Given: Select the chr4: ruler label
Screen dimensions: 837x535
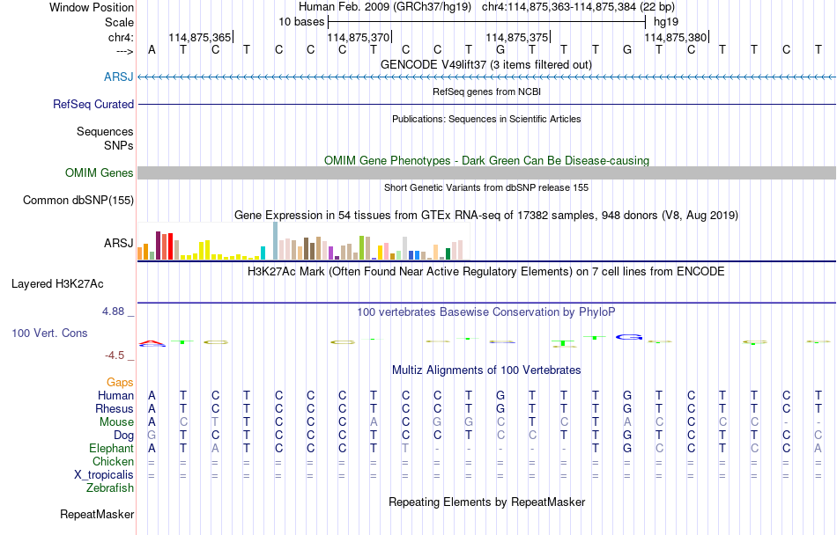Looking at the screenshot, I should click(x=121, y=37).
